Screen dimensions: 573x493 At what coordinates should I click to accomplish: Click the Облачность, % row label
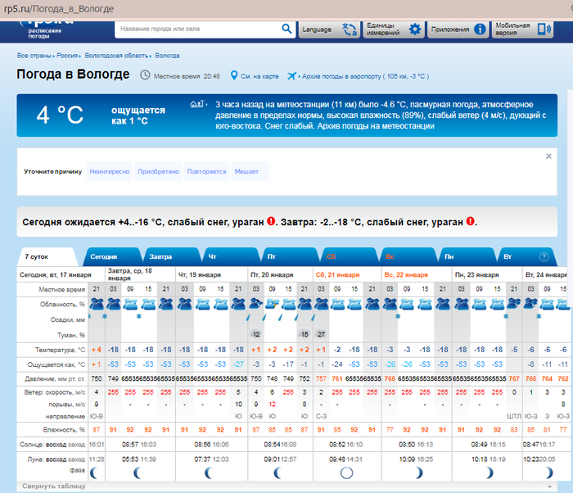(x=62, y=305)
